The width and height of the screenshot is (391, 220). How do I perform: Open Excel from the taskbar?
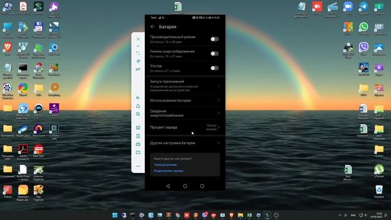[x=249, y=215]
